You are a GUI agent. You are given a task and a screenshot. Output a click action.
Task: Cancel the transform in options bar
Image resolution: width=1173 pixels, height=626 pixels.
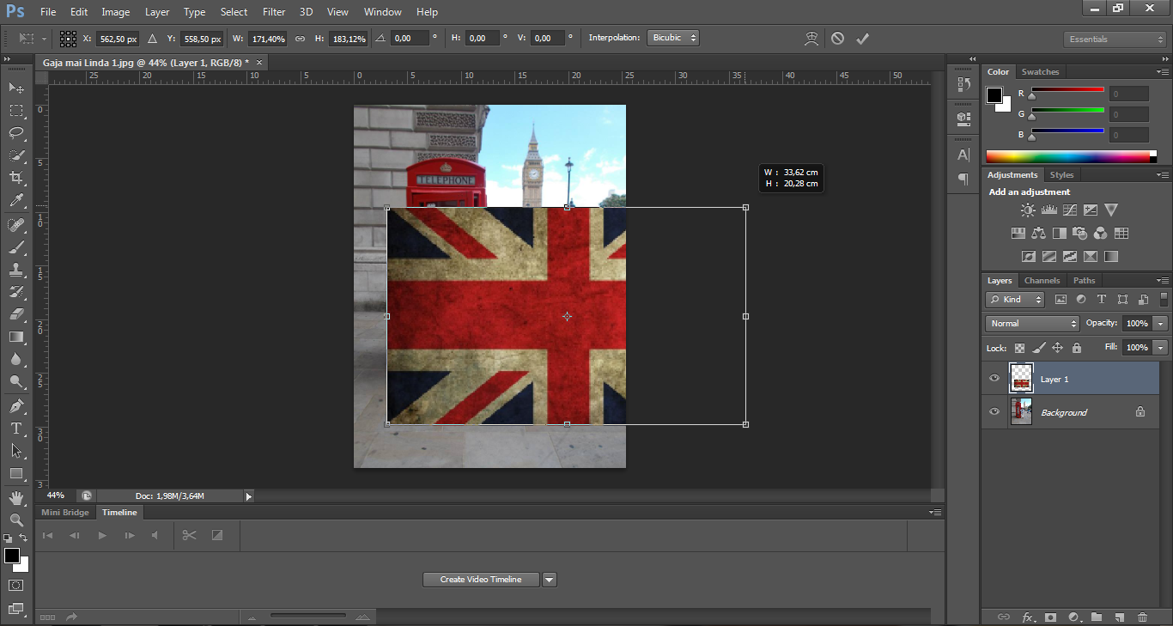(x=837, y=39)
